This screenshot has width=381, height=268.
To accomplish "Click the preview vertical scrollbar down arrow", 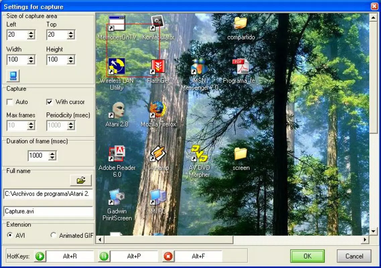I will (373, 231).
